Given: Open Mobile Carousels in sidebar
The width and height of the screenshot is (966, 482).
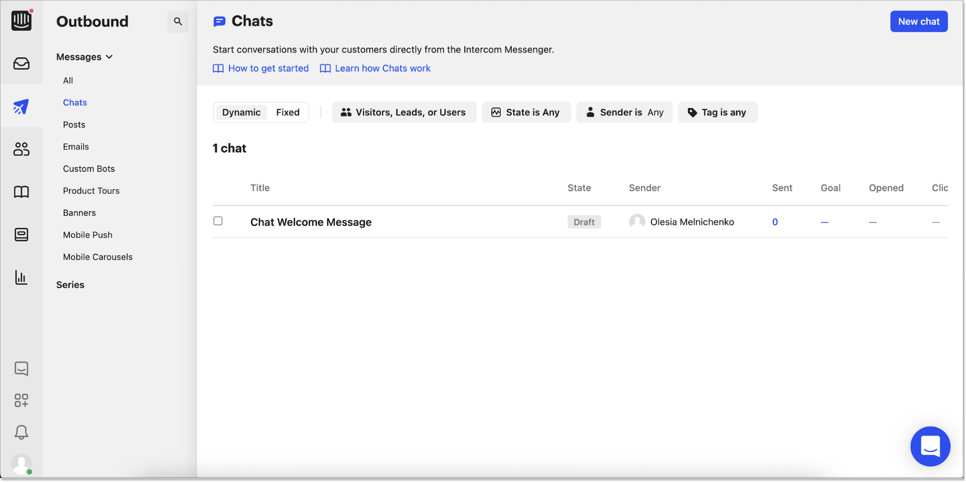Looking at the screenshot, I should click(x=98, y=257).
